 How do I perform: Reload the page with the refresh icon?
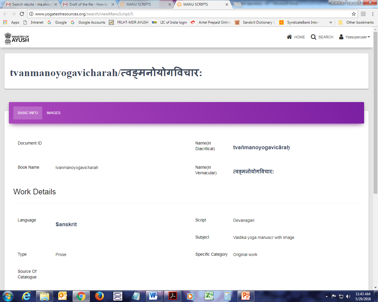(x=22, y=14)
